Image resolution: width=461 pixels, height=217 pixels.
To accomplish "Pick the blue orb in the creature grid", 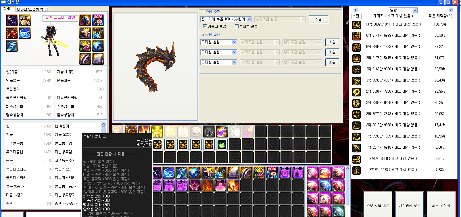I will tap(325, 185).
